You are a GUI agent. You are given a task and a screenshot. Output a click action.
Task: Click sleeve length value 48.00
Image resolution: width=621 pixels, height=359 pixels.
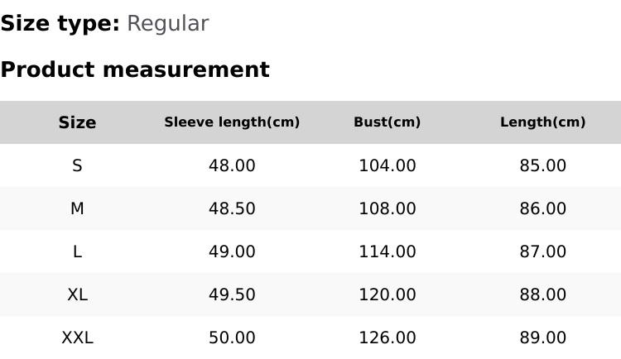232,165
